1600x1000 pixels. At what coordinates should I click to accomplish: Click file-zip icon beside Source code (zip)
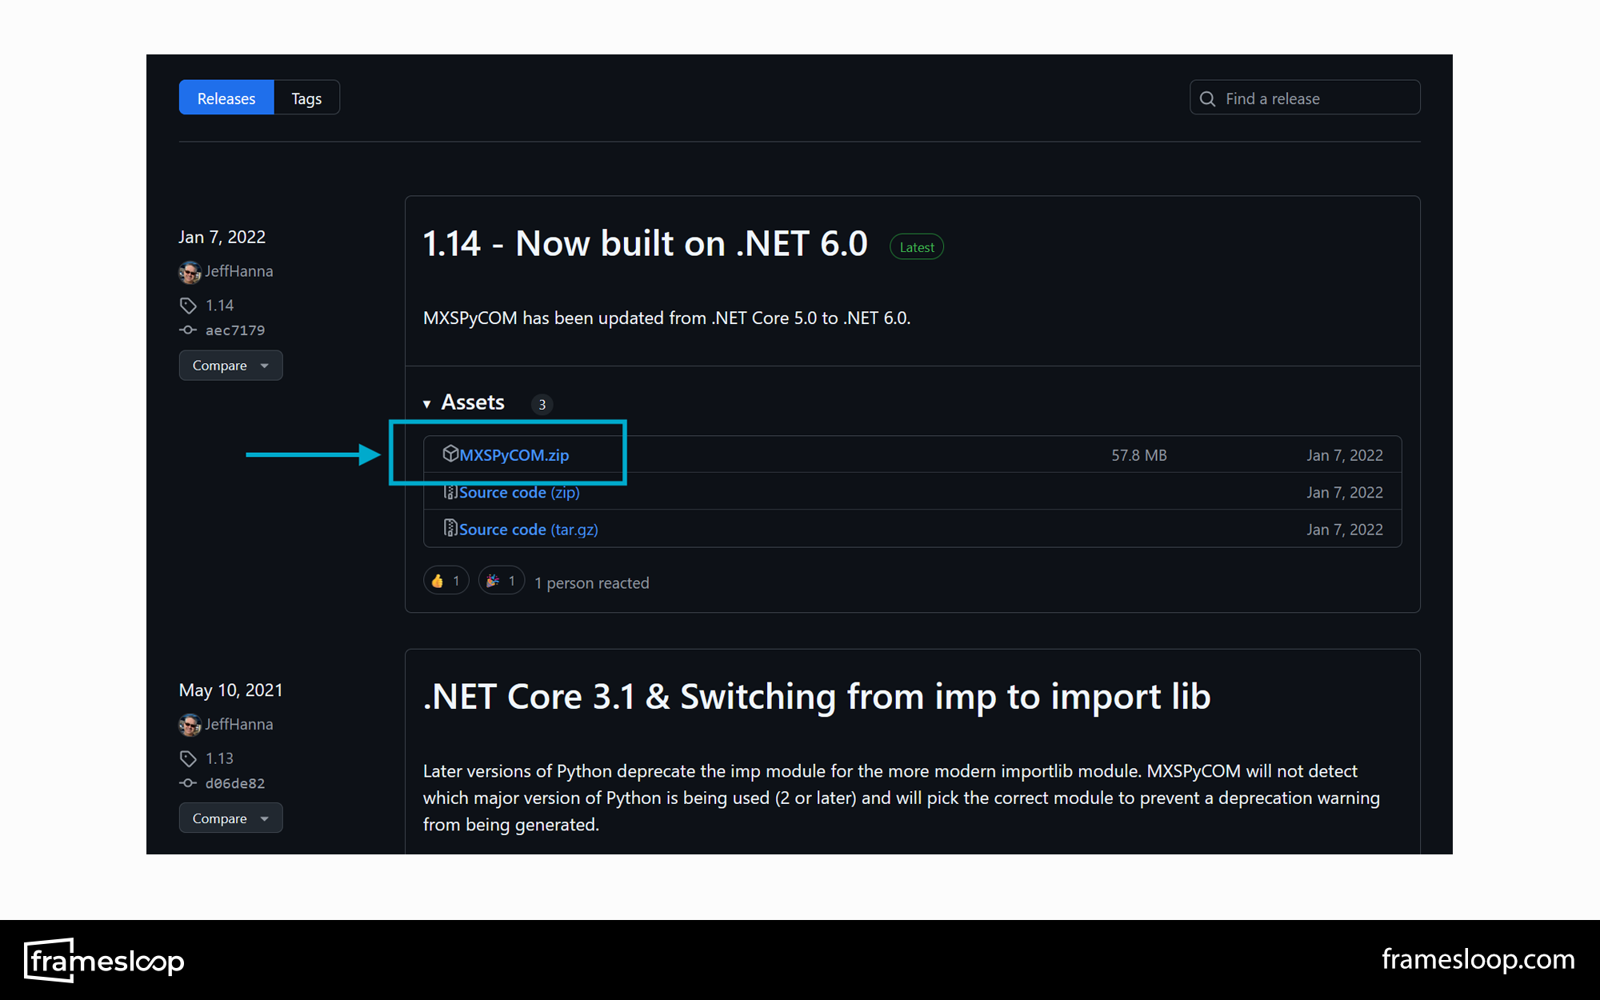point(450,491)
